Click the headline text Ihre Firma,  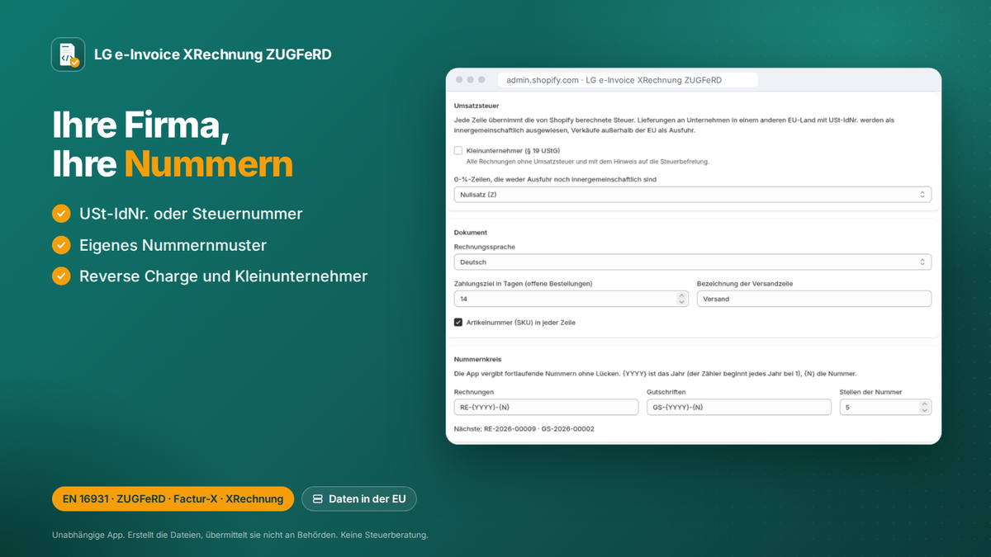click(x=140, y=125)
